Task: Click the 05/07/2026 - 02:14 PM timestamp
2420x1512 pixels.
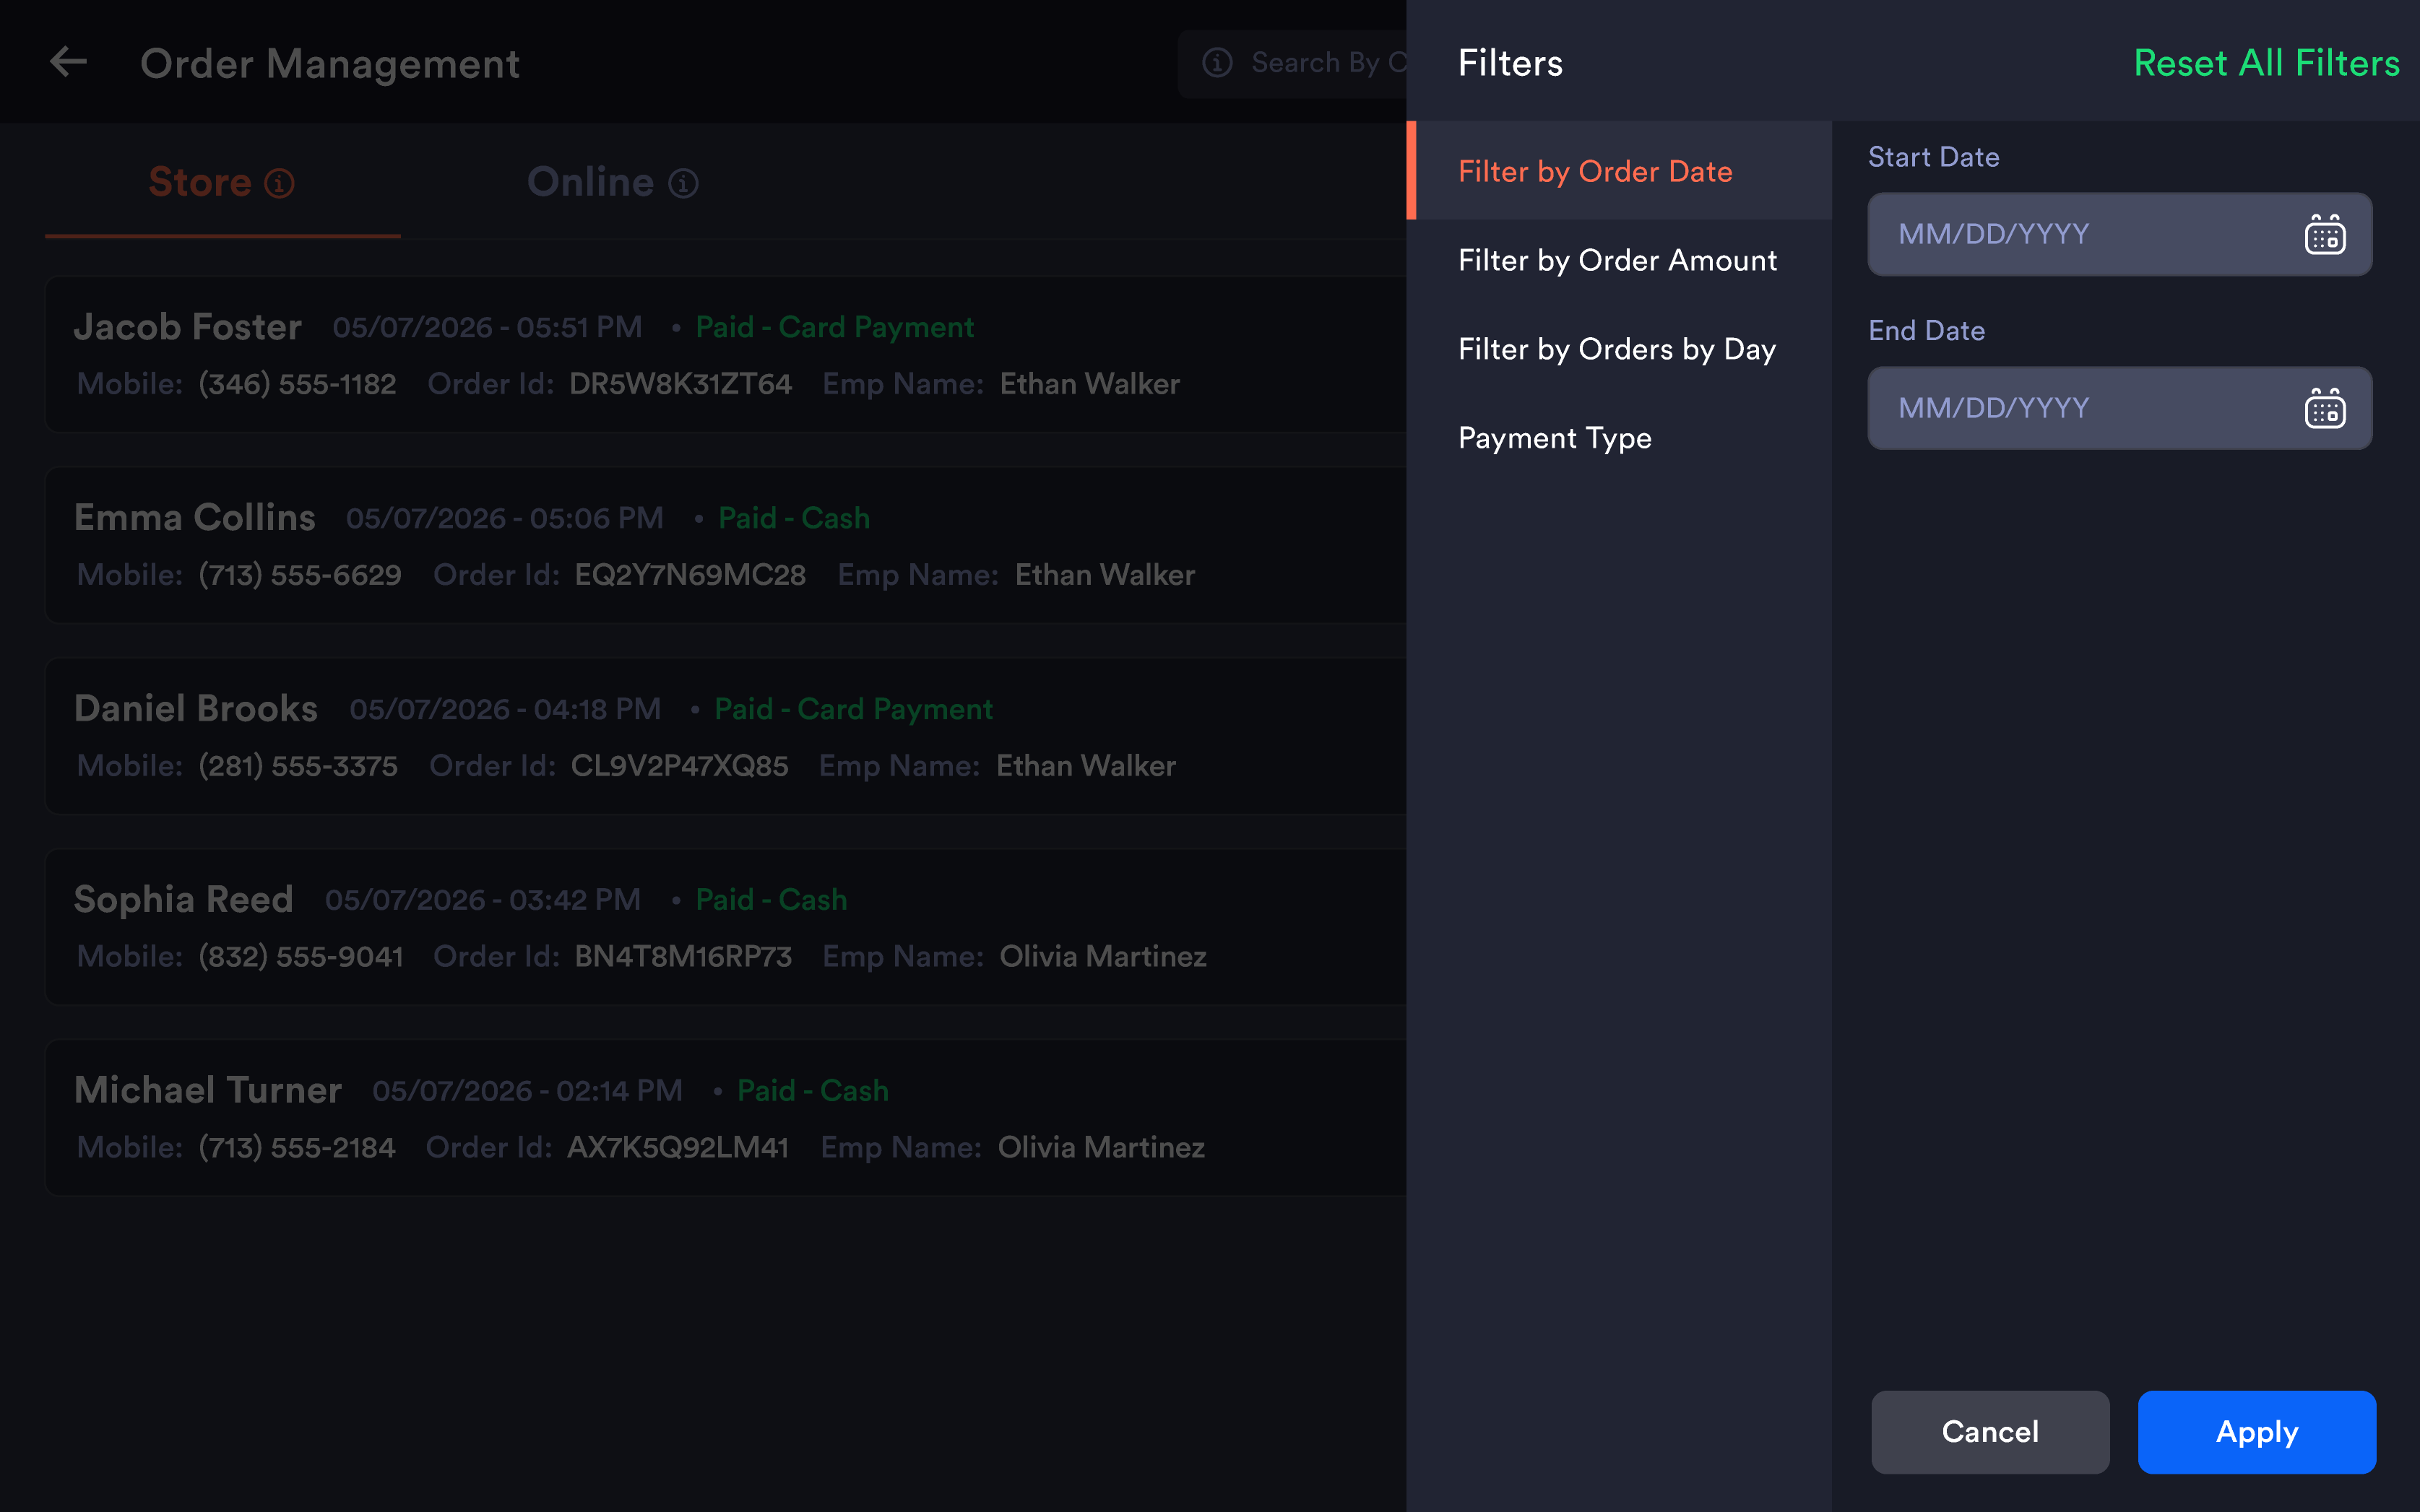Action: tap(527, 1091)
